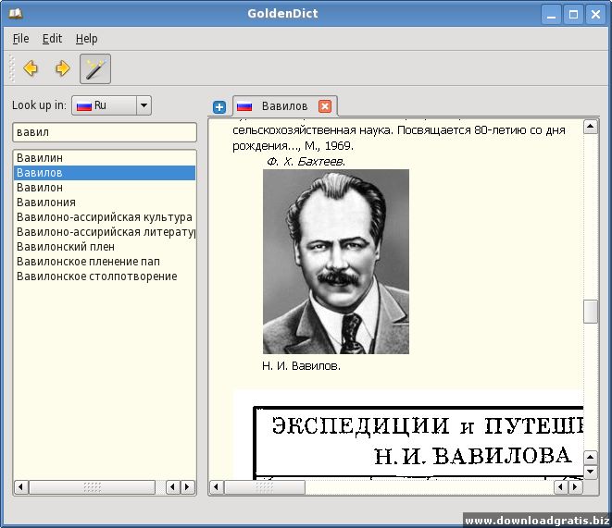The width and height of the screenshot is (612, 528).
Task: Select Вавилонское столпотворение entry
Action: [105, 276]
